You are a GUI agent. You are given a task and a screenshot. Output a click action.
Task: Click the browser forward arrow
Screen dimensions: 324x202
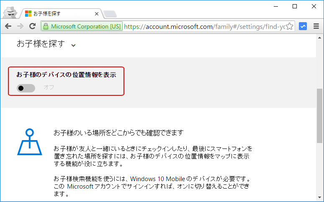[x=20, y=26]
